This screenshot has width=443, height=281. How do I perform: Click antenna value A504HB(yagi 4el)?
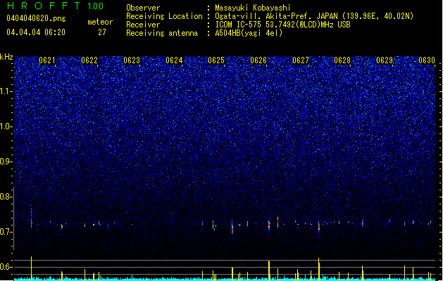249,33
